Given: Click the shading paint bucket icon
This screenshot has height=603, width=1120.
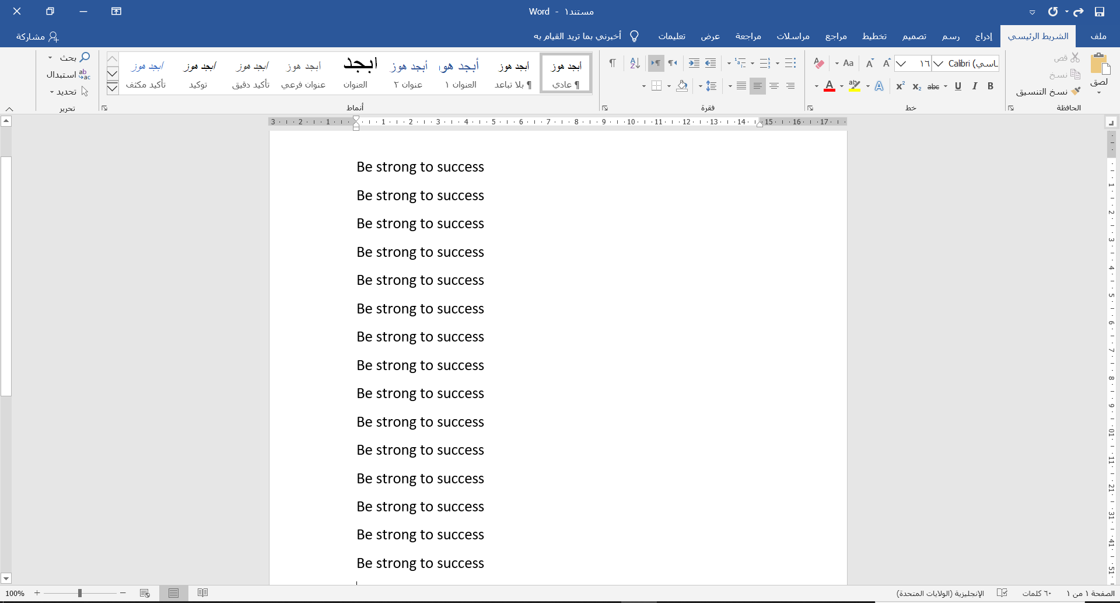Looking at the screenshot, I should 682,86.
